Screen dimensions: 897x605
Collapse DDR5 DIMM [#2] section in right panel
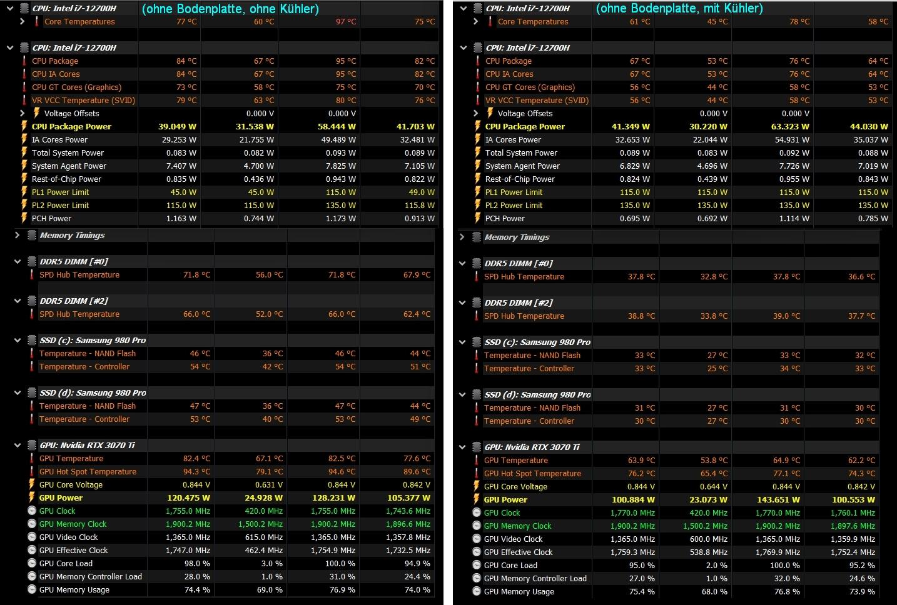(462, 303)
